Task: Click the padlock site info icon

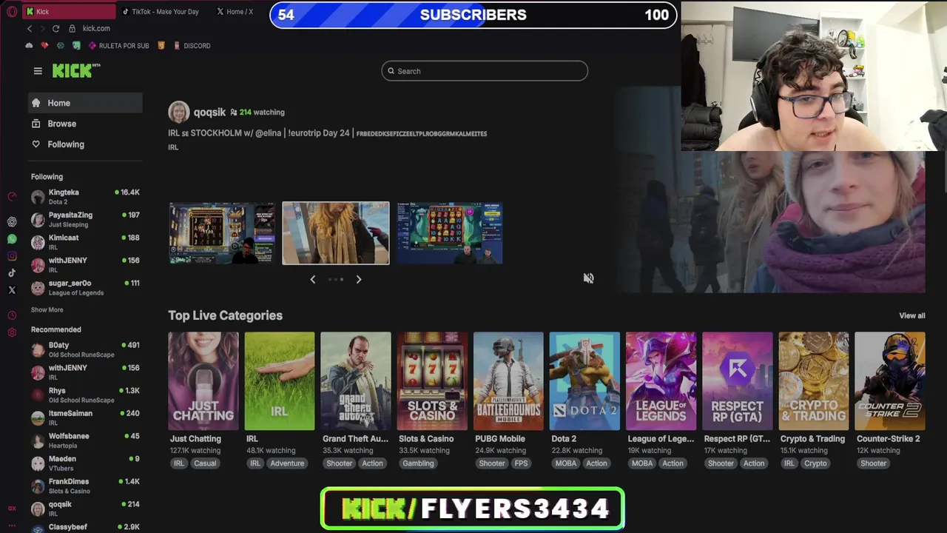Action: (x=72, y=28)
